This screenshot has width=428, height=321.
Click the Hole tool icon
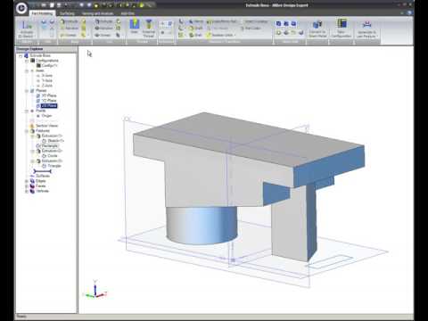135,24
